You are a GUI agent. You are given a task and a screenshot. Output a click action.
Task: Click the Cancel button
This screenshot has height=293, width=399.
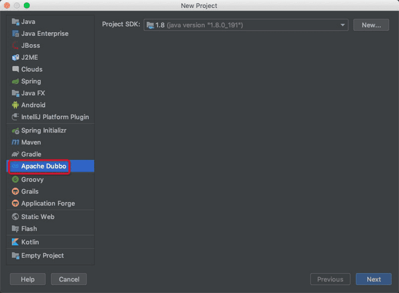click(x=69, y=279)
